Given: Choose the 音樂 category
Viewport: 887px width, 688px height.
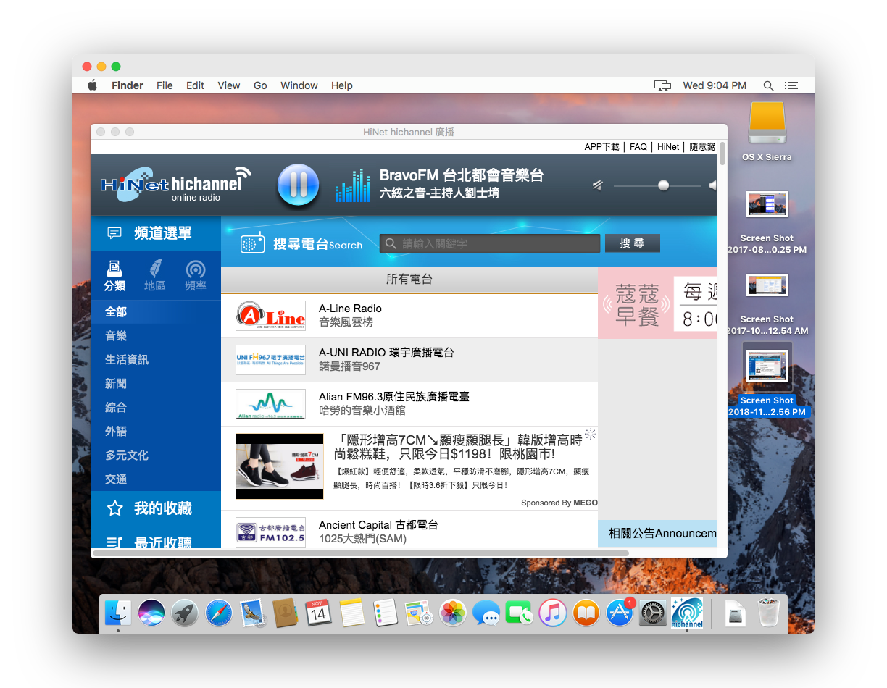Looking at the screenshot, I should 116,335.
